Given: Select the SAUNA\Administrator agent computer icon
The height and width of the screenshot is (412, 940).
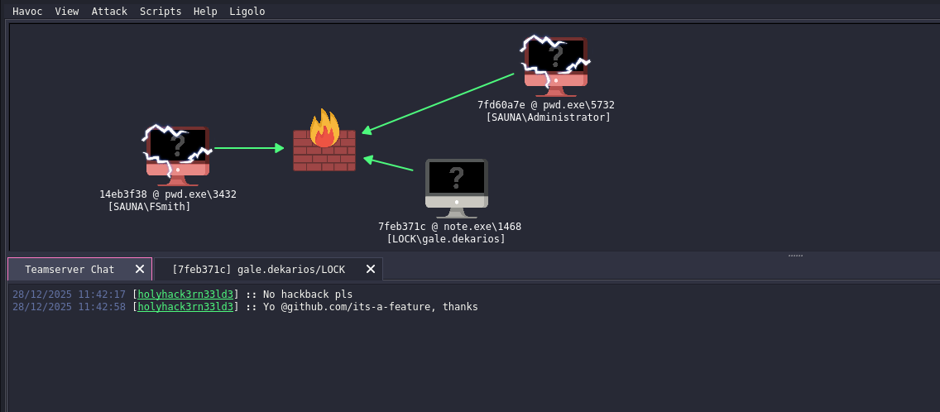Looking at the screenshot, I should 555,64.
